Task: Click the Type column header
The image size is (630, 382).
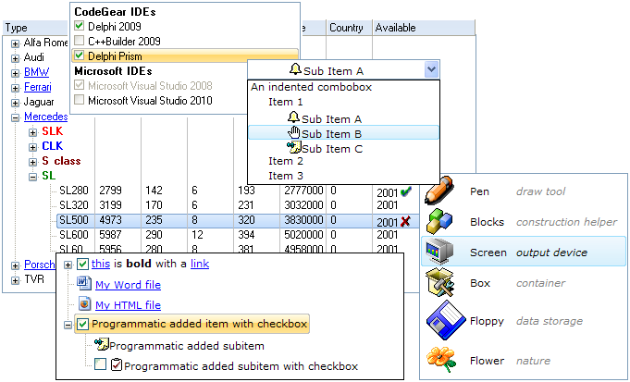Action: pyautogui.click(x=36, y=28)
